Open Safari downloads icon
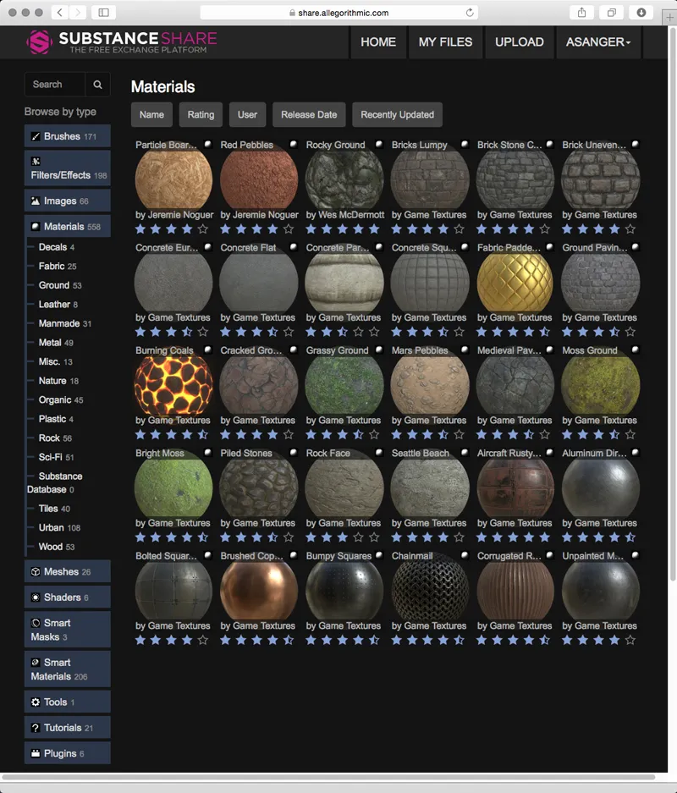The height and width of the screenshot is (793, 677). point(641,12)
